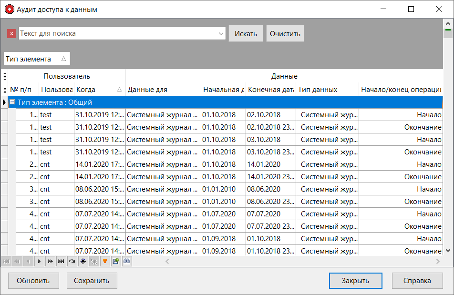The height and width of the screenshot is (295, 454).
Task: Click Обновить to reload the audit data
Action: pyautogui.click(x=33, y=281)
